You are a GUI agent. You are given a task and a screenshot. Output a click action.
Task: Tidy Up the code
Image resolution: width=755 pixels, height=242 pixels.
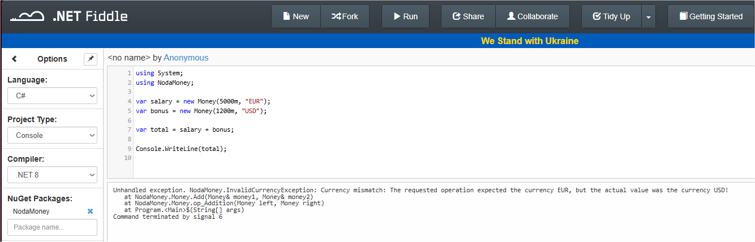click(x=611, y=16)
